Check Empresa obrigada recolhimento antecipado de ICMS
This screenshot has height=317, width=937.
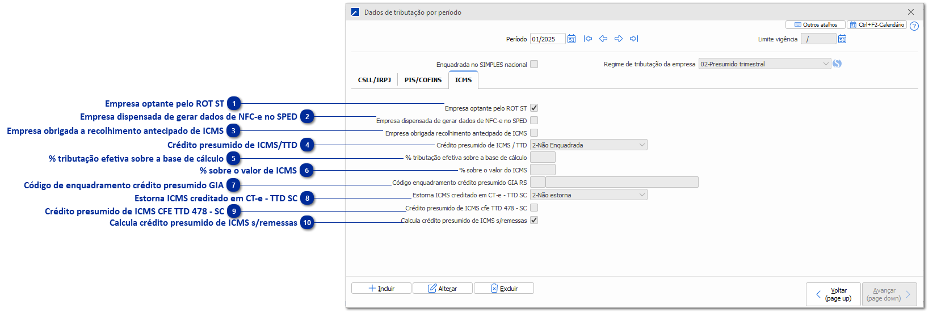[x=534, y=133]
